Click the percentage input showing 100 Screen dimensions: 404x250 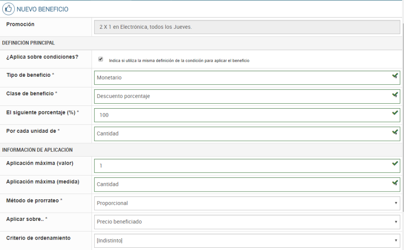pos(242,115)
